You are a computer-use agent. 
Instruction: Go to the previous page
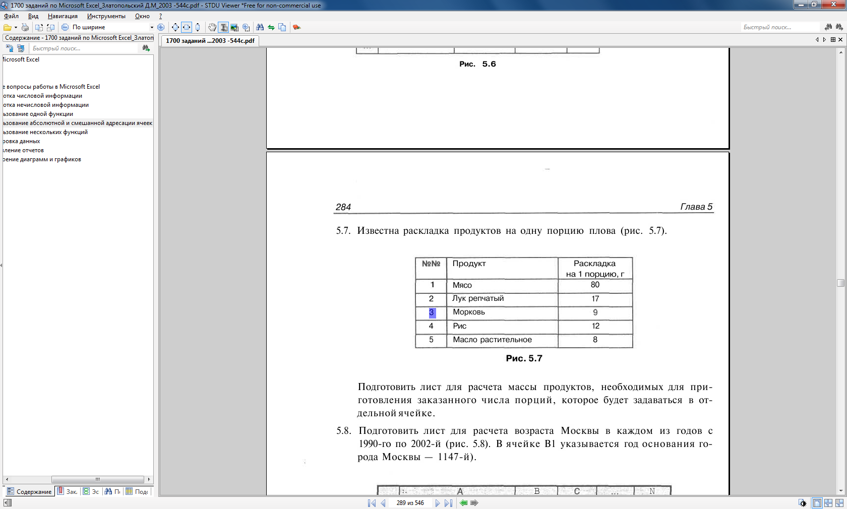[x=383, y=503]
